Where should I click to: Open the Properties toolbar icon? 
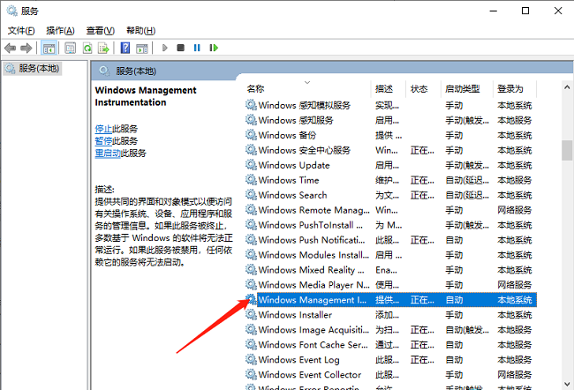pyautogui.click(x=70, y=48)
